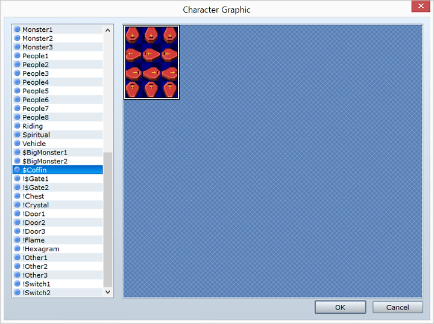
Task: Select !$Gate2 from the list
Action: 58,188
